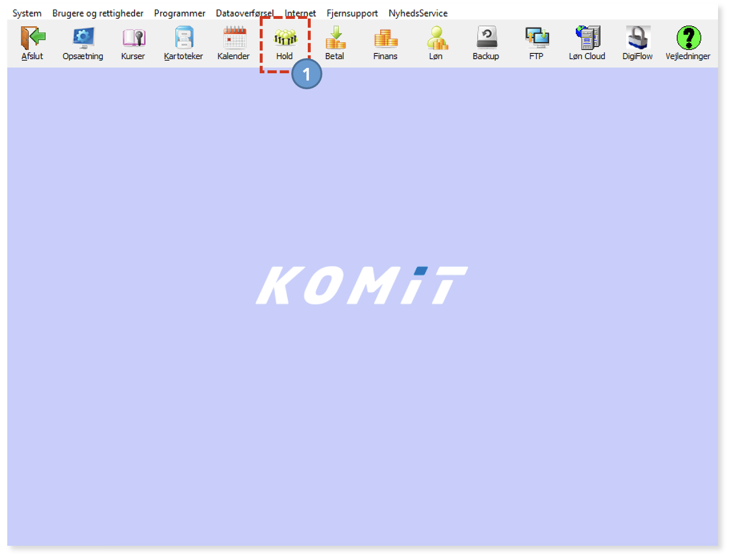Open the System menu
This screenshot has height=555, width=735.
(x=27, y=13)
